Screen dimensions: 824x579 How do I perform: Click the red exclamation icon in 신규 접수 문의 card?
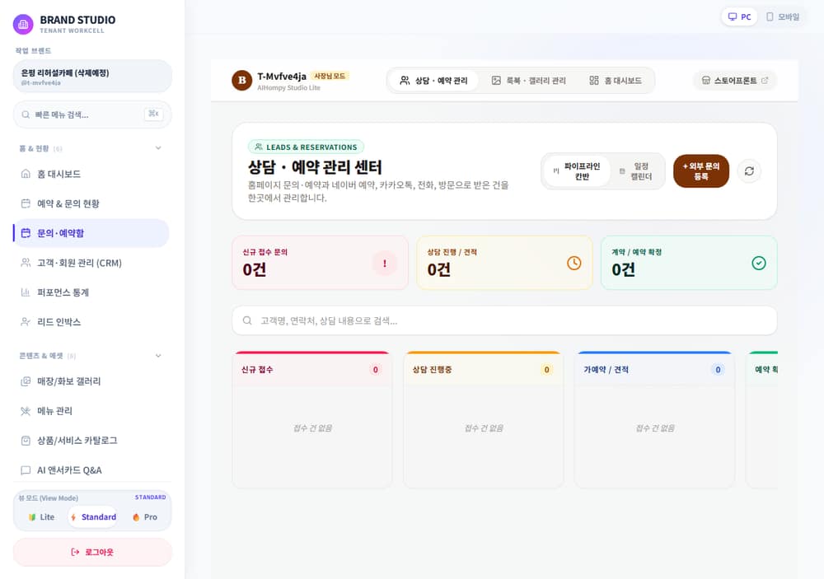385,264
